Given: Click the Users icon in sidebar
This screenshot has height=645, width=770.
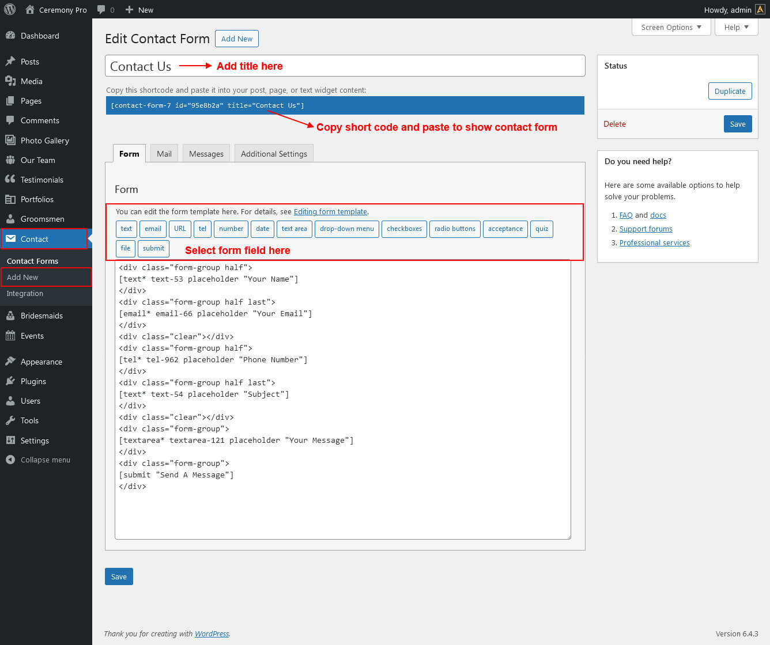Looking at the screenshot, I should coord(10,401).
